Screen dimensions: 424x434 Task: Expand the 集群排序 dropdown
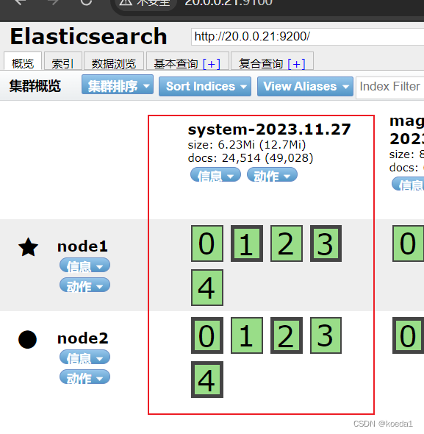pos(118,85)
